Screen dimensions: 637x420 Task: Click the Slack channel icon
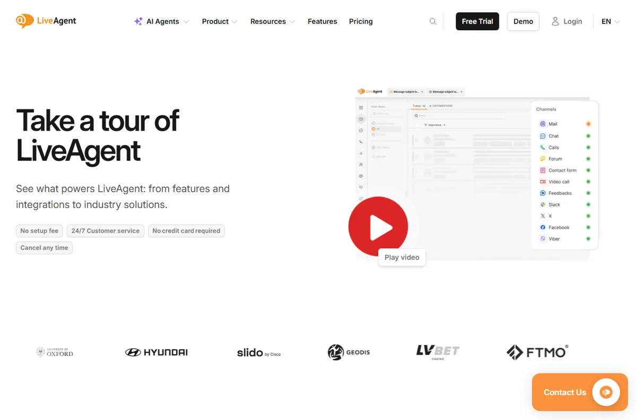543,204
